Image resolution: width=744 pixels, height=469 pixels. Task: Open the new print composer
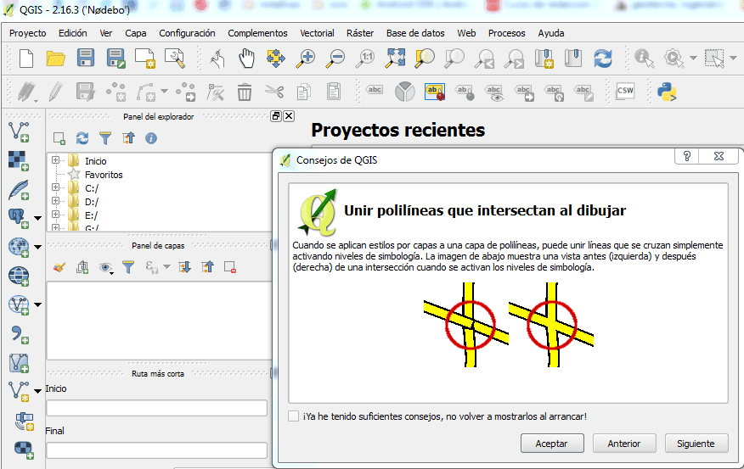coord(144,59)
